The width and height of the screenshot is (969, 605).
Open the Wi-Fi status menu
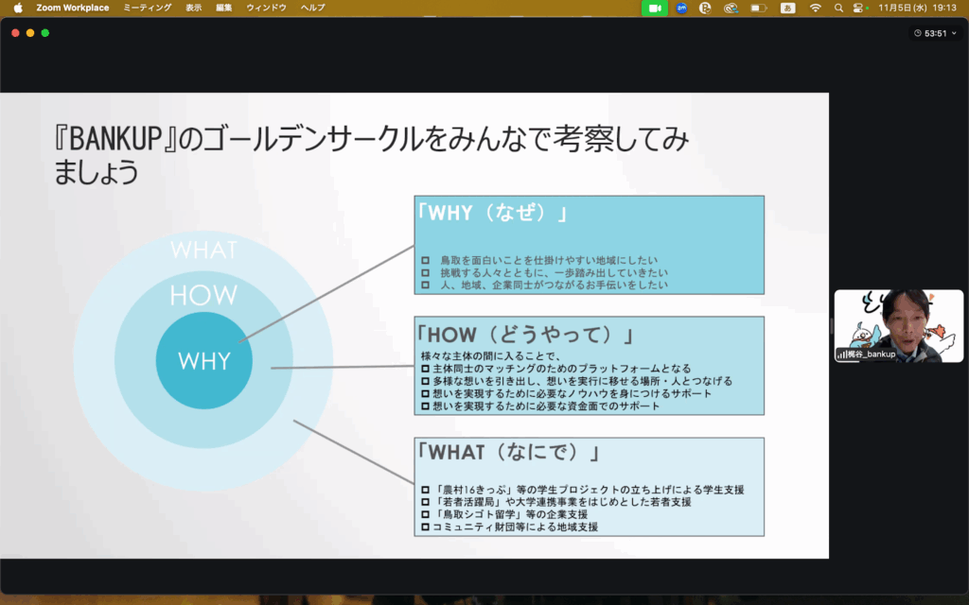pyautogui.click(x=815, y=8)
